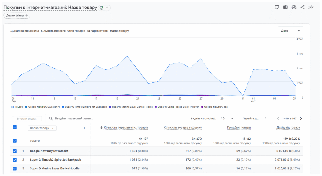This screenshot has height=176, width=322.
Task: Click Super G Camp Fleece Black Pullover legend dot
Action: pos(156,107)
